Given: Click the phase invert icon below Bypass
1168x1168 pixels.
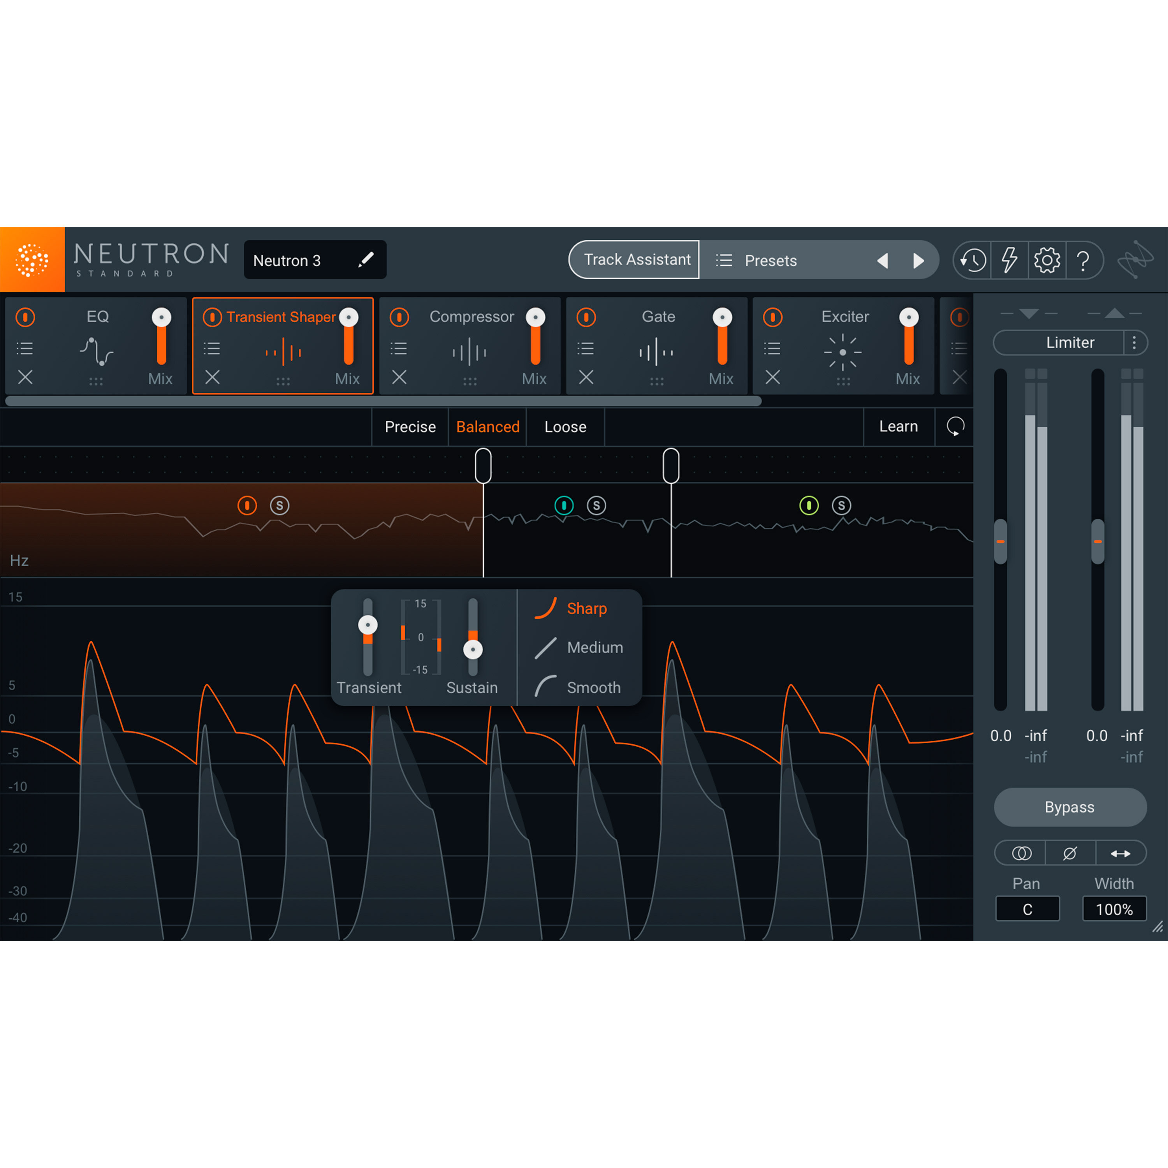Looking at the screenshot, I should (1070, 853).
